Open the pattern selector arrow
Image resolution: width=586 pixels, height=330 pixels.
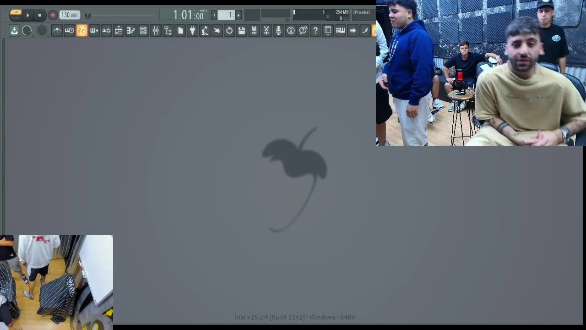pos(214,15)
